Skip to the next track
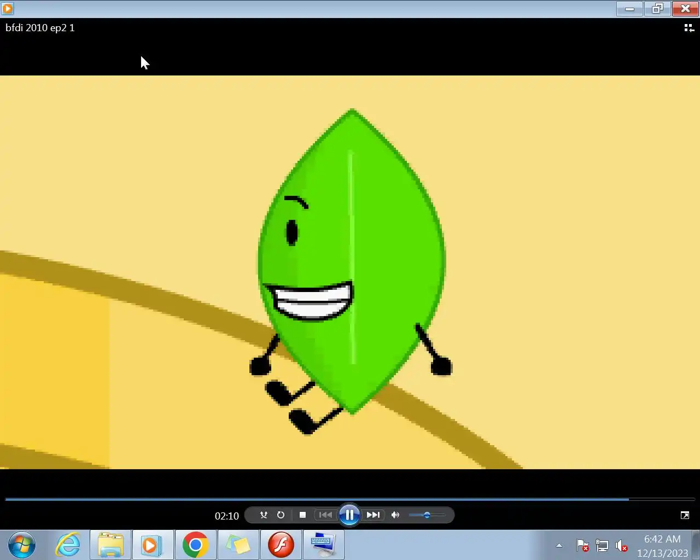The image size is (700, 560). click(x=373, y=515)
